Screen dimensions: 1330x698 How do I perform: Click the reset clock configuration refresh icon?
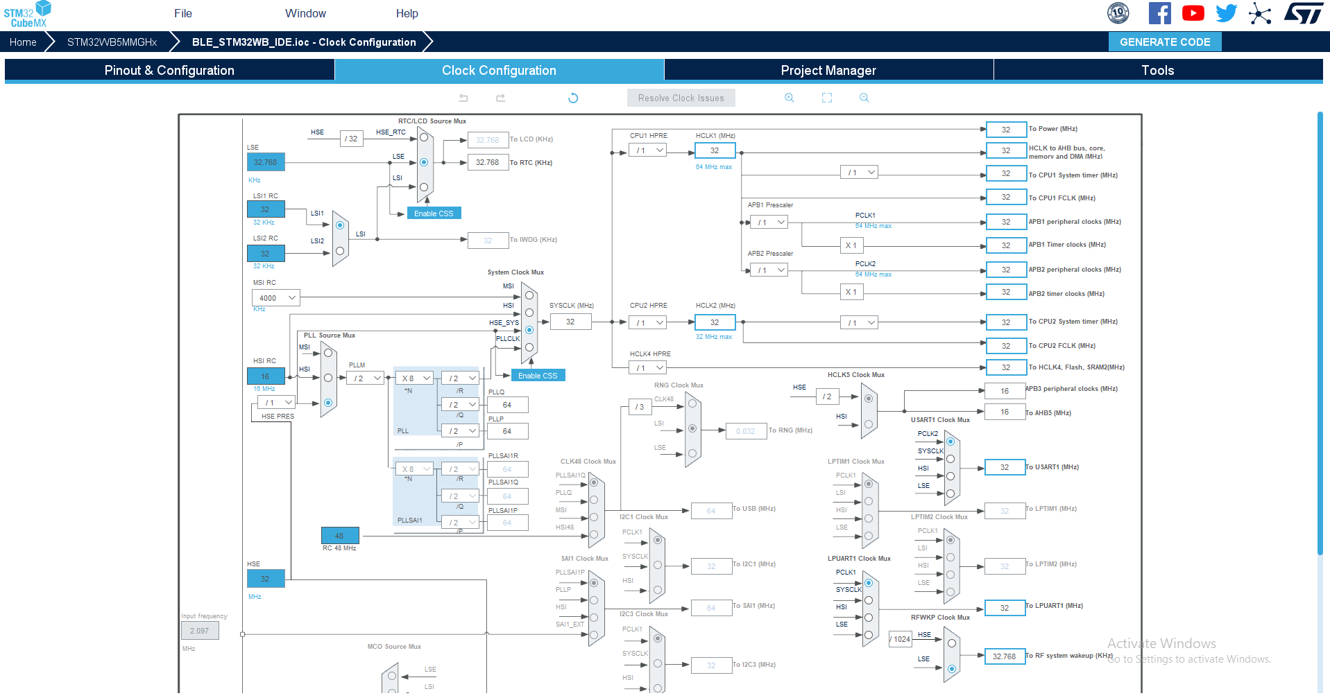pos(572,98)
